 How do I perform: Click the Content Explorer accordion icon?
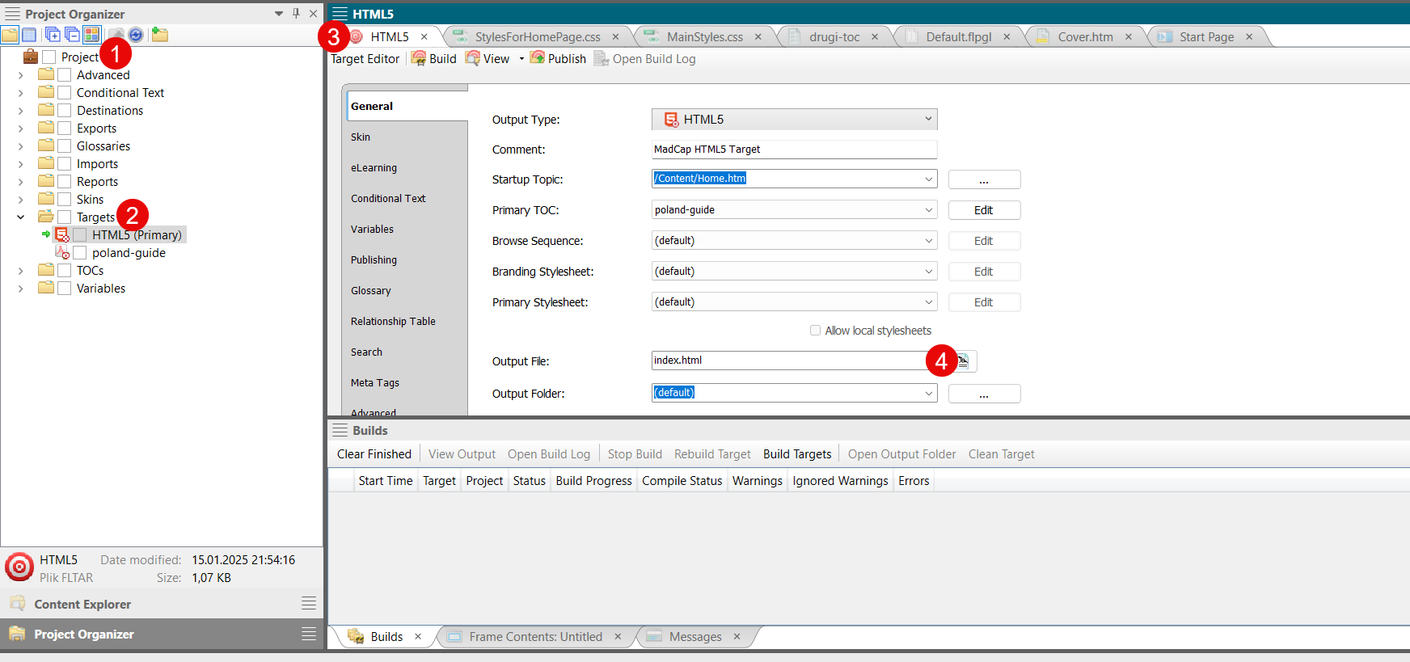[x=17, y=603]
